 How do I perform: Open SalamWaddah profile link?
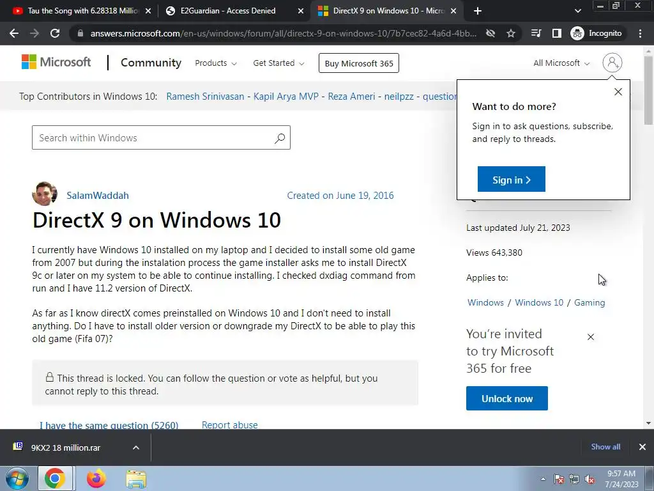(x=98, y=196)
